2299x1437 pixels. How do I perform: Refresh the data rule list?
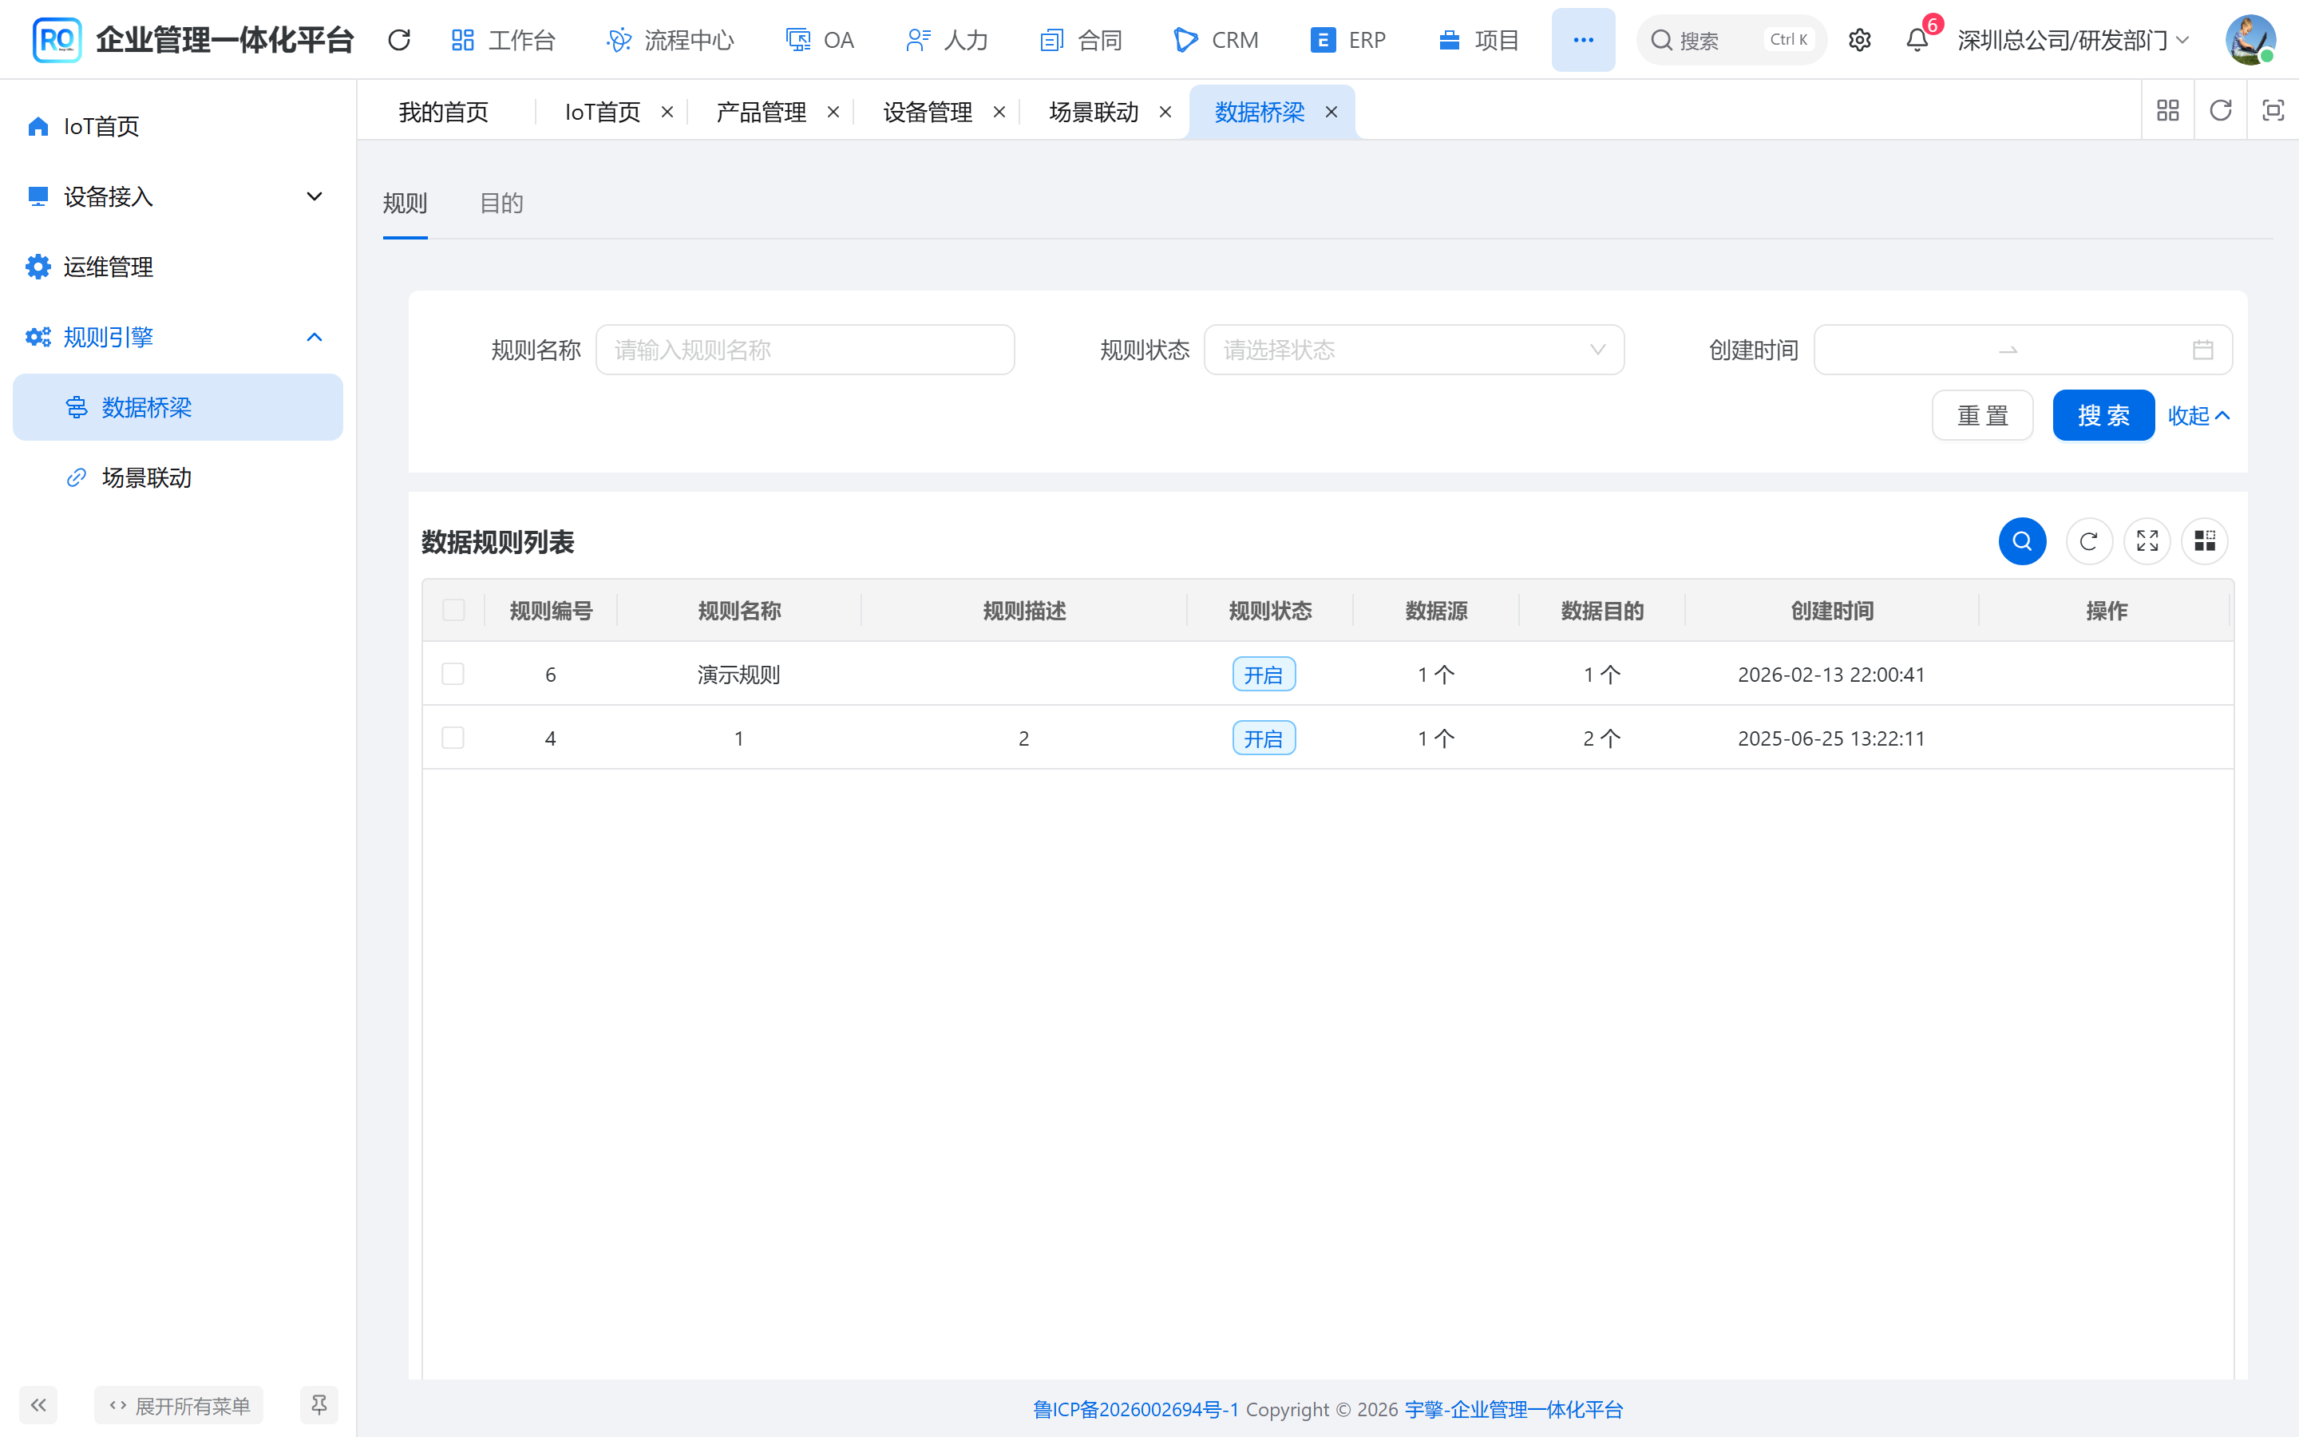tap(2088, 540)
